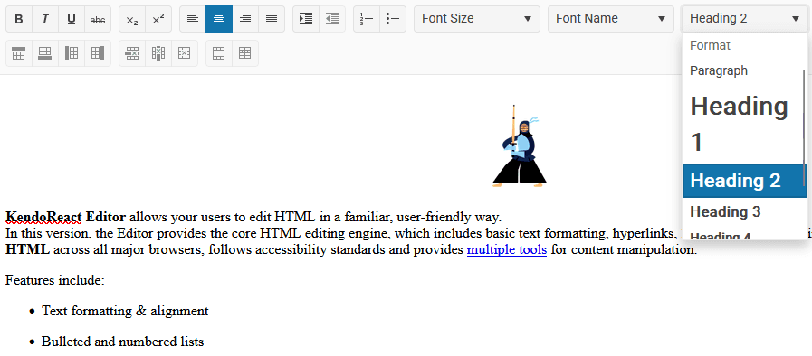Delete the whole table
Viewport: 812px width, 356px height.
click(185, 53)
